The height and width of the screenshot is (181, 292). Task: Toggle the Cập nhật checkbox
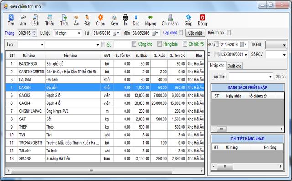point(181,32)
